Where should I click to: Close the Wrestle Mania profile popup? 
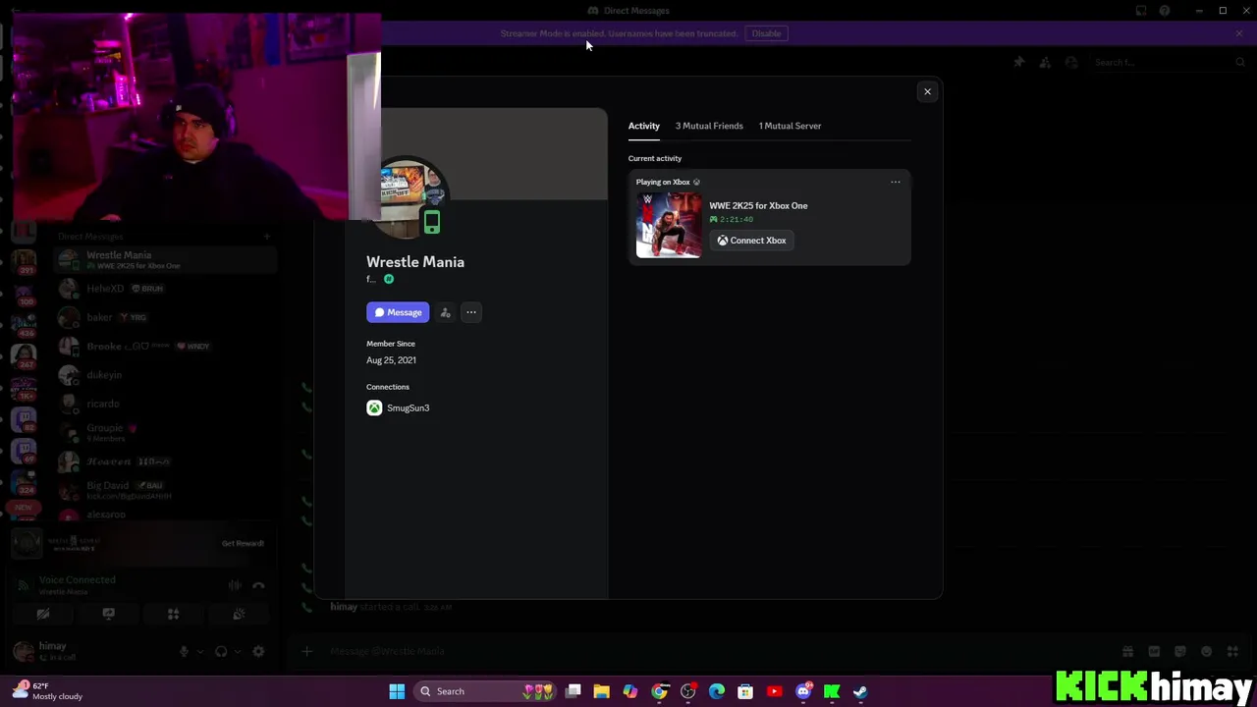pyautogui.click(x=927, y=91)
